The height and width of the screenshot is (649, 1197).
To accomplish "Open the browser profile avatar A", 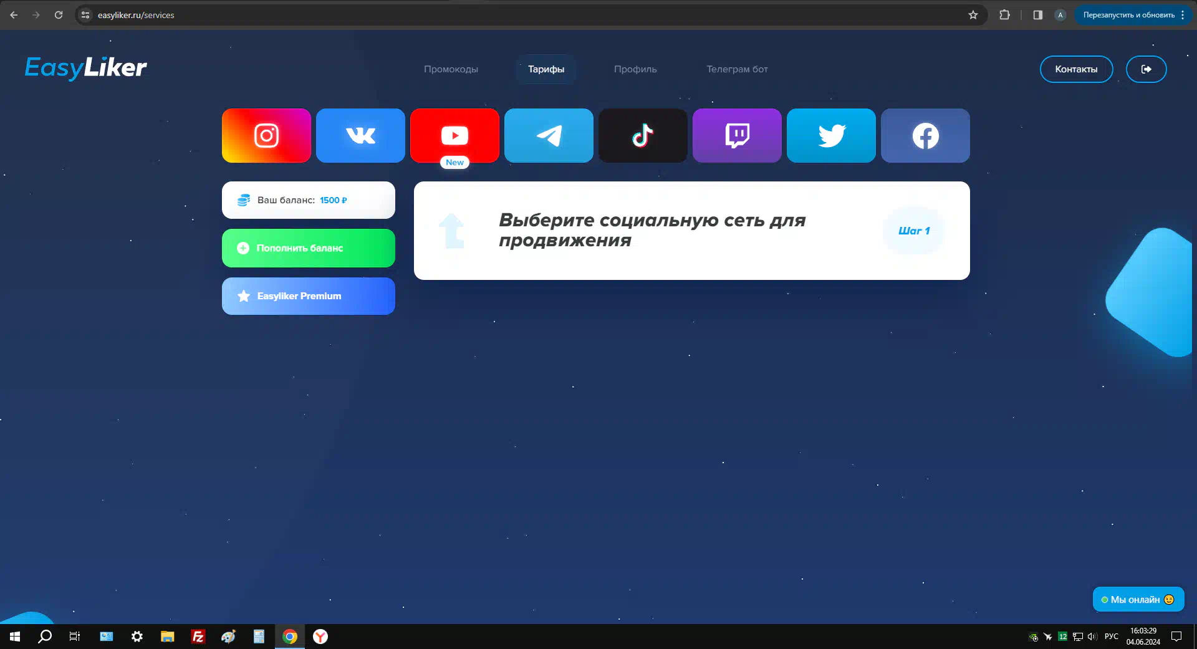I will tap(1060, 15).
